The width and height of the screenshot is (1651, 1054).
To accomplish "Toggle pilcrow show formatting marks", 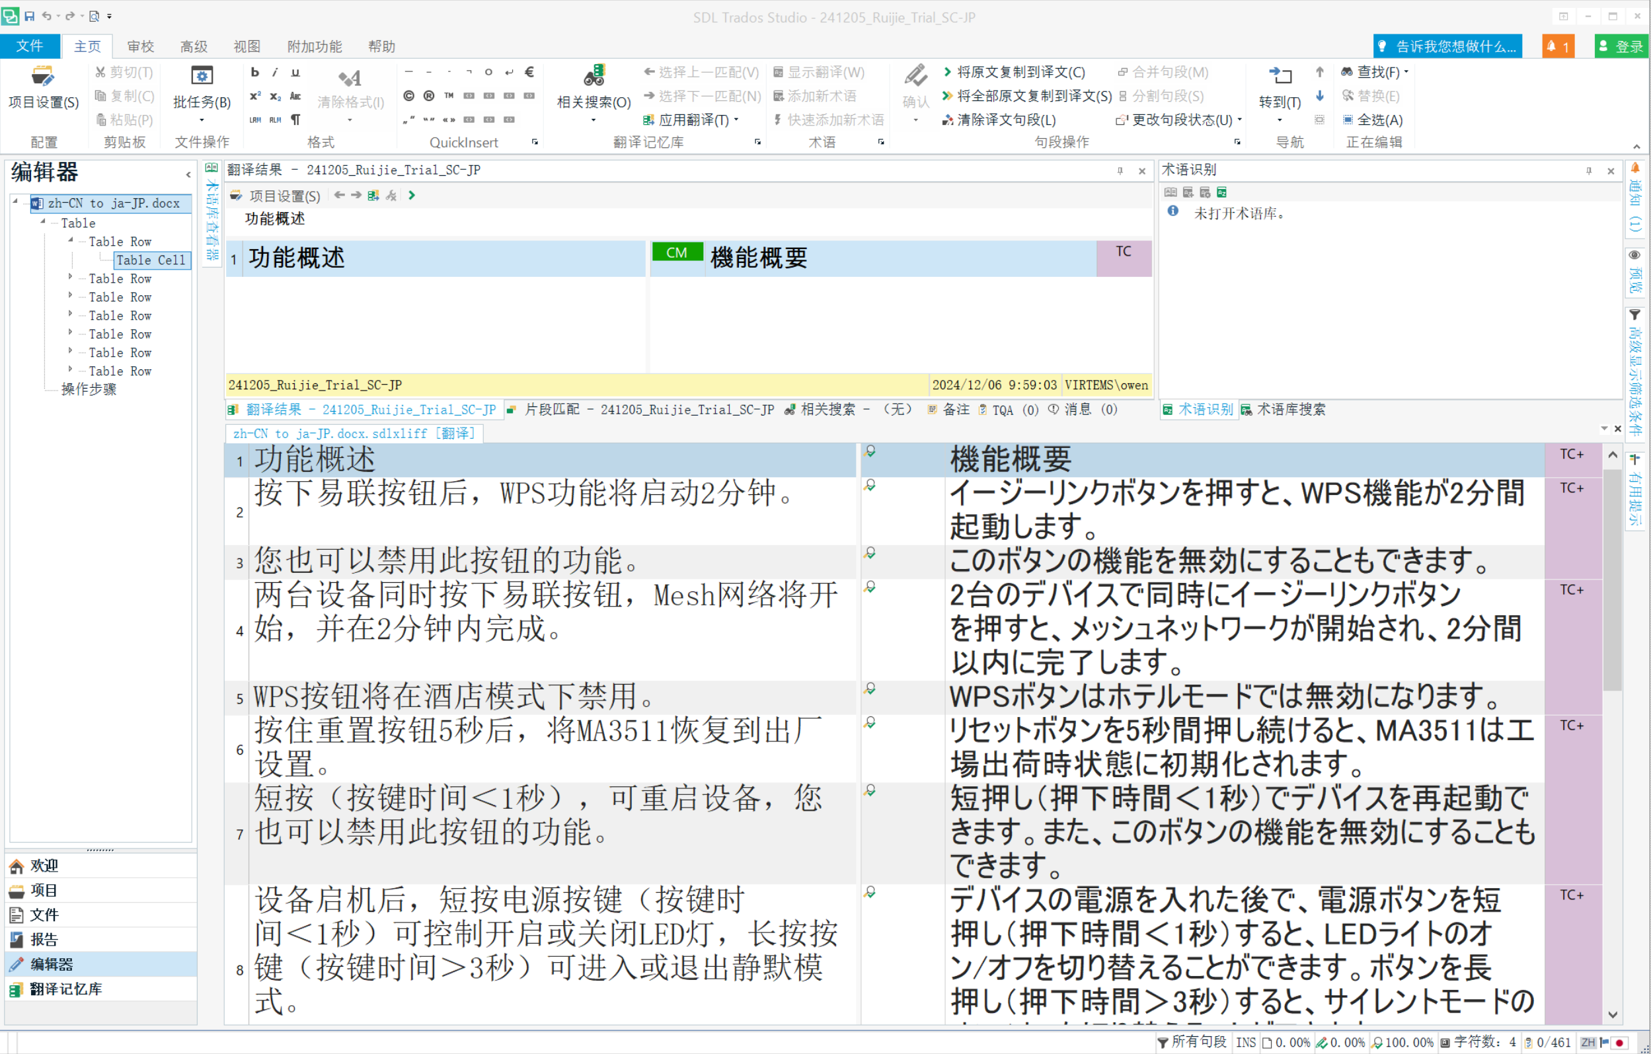I will [295, 119].
